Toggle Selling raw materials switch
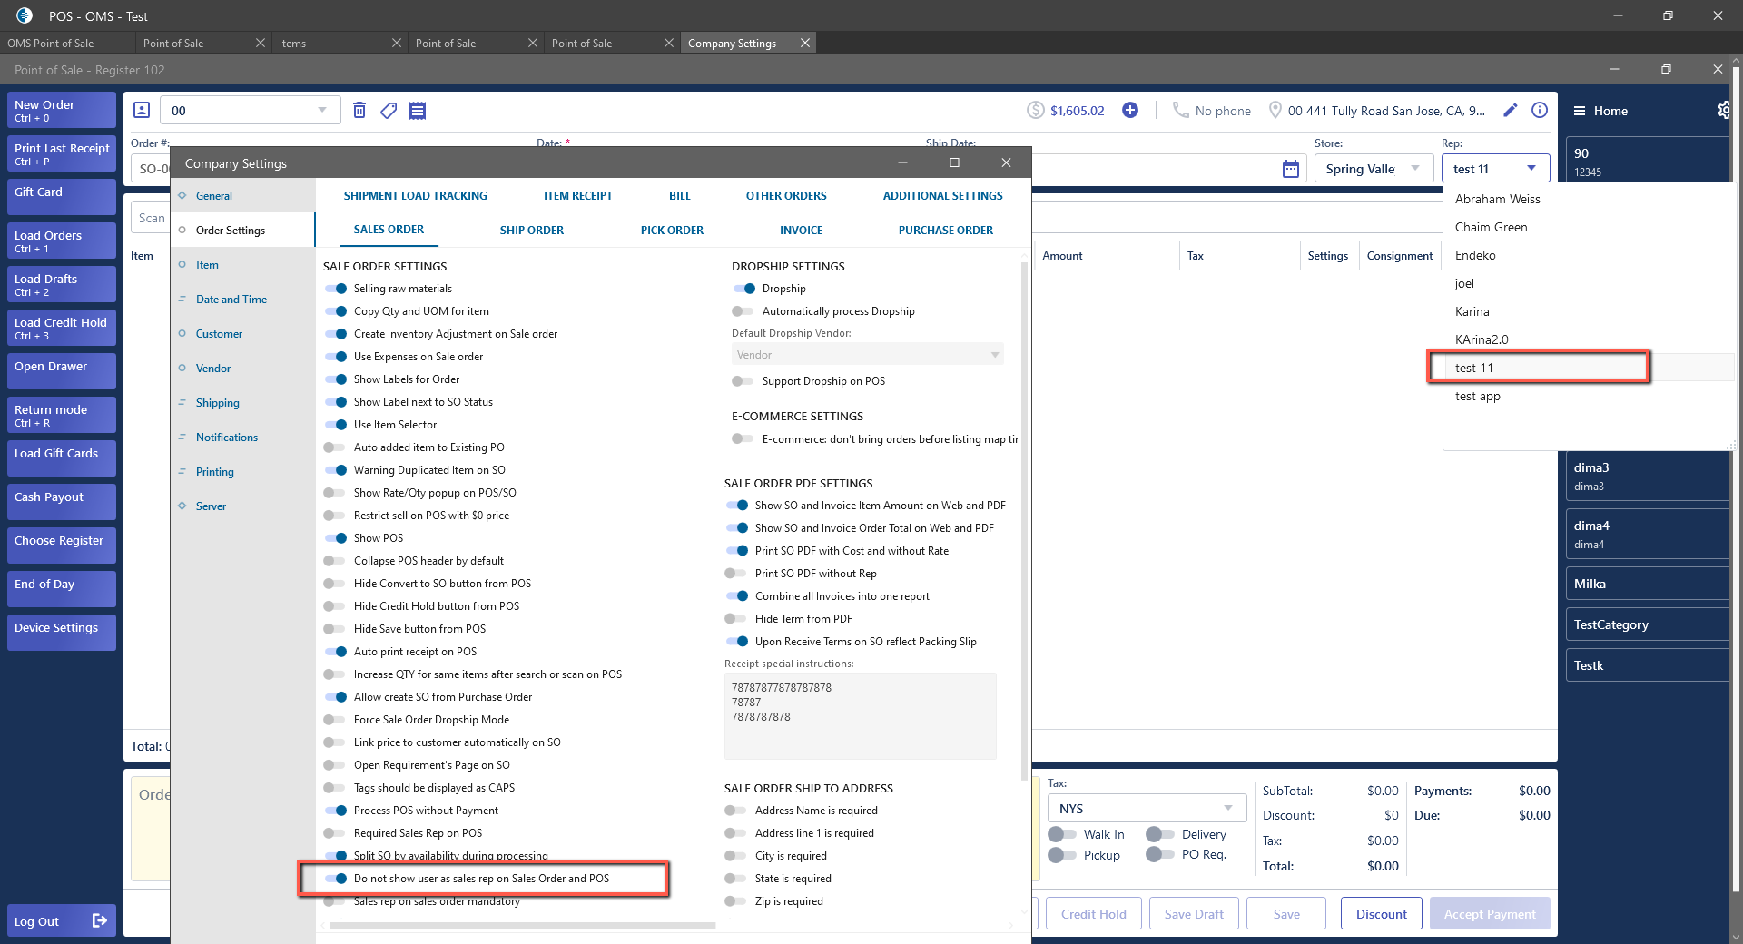This screenshot has width=1743, height=944. point(336,289)
